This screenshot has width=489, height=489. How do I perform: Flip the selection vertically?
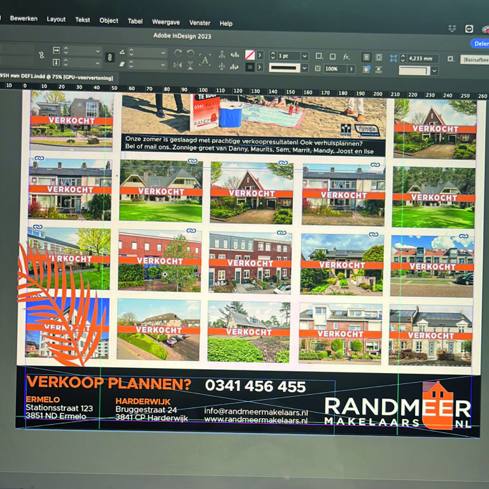click(190, 66)
